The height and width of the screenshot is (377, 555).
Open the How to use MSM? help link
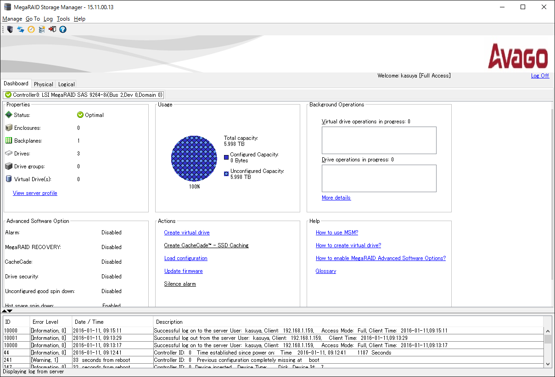click(337, 233)
